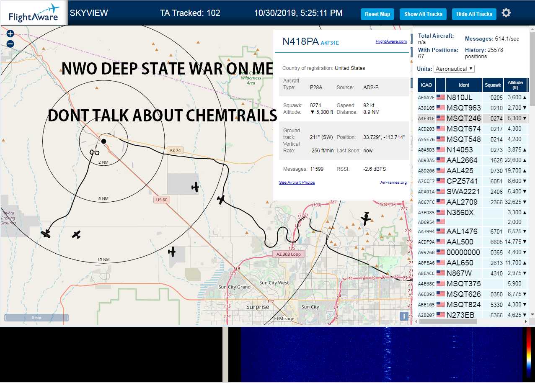Open the FlightAware.com link in the aircraft panel
This screenshot has height=383, width=535.
[391, 41]
